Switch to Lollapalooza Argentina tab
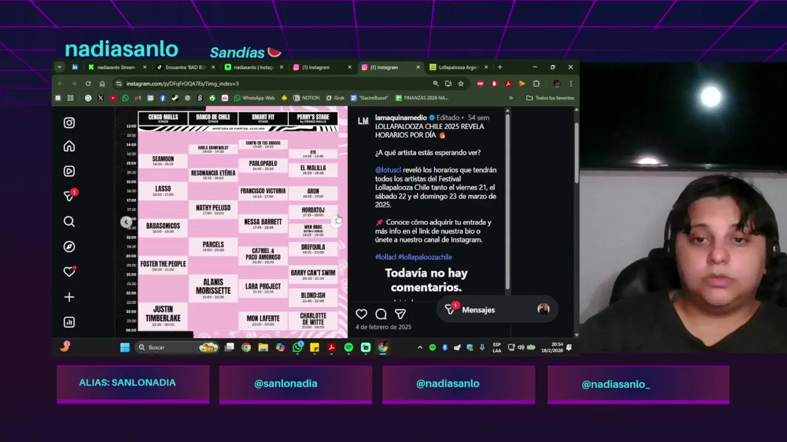This screenshot has height=442, width=787. pyautogui.click(x=459, y=67)
